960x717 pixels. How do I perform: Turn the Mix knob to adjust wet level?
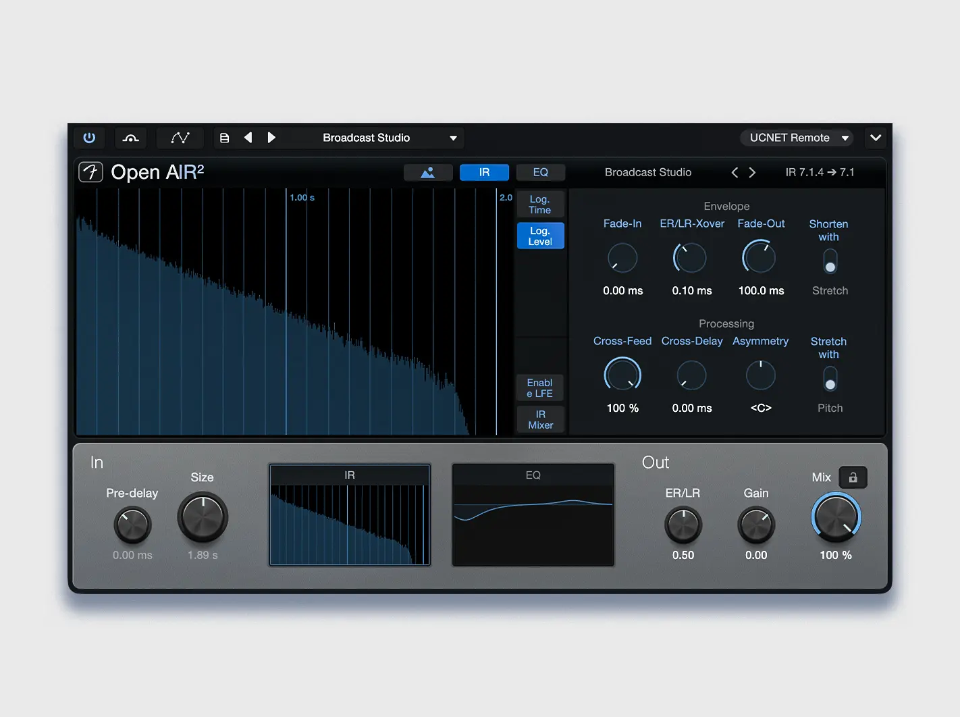[x=836, y=517]
